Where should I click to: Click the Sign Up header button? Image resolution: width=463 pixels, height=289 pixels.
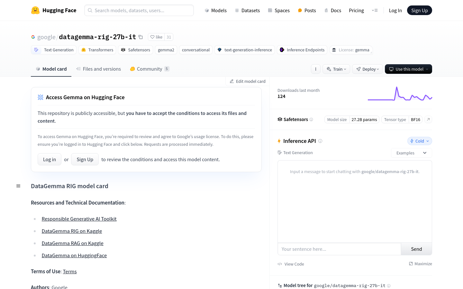(420, 10)
